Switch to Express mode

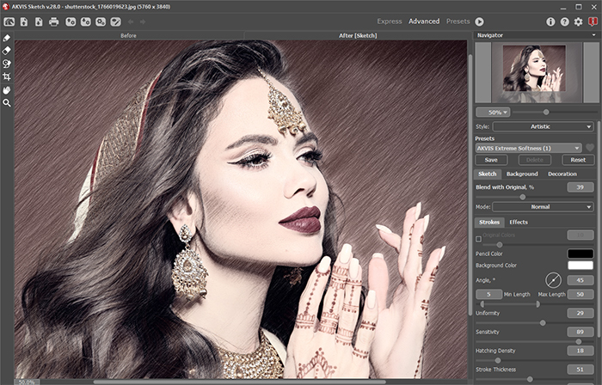(x=389, y=21)
